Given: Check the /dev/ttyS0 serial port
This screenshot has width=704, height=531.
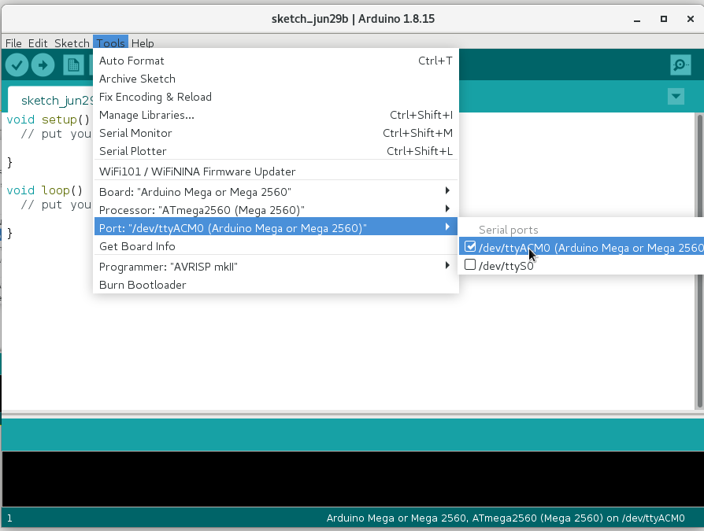Looking at the screenshot, I should click(x=470, y=266).
